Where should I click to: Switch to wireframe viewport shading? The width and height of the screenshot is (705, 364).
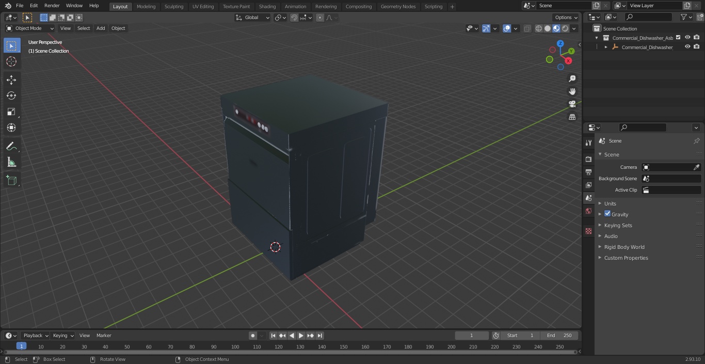click(x=539, y=28)
